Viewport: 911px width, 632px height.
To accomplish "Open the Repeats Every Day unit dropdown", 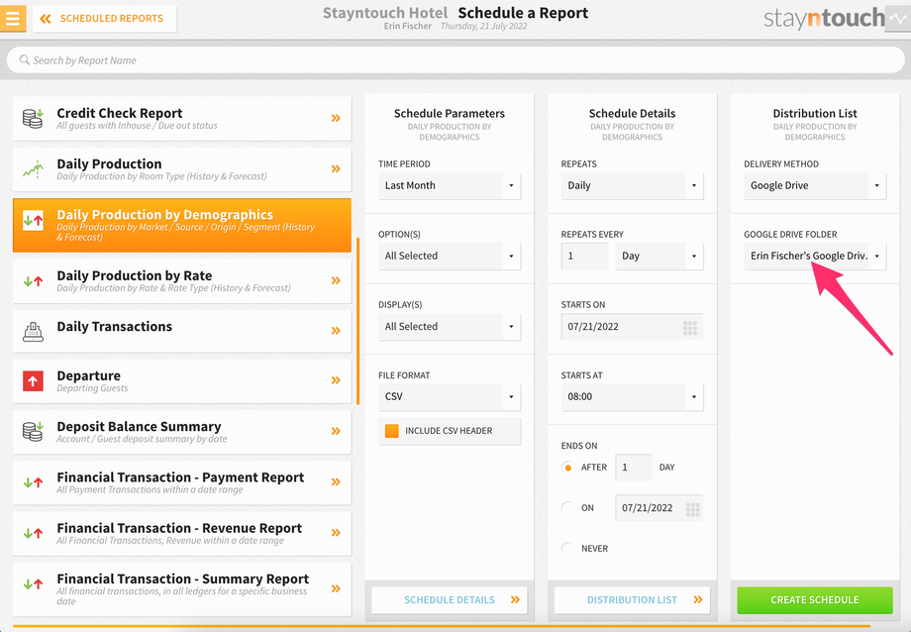I will (659, 256).
